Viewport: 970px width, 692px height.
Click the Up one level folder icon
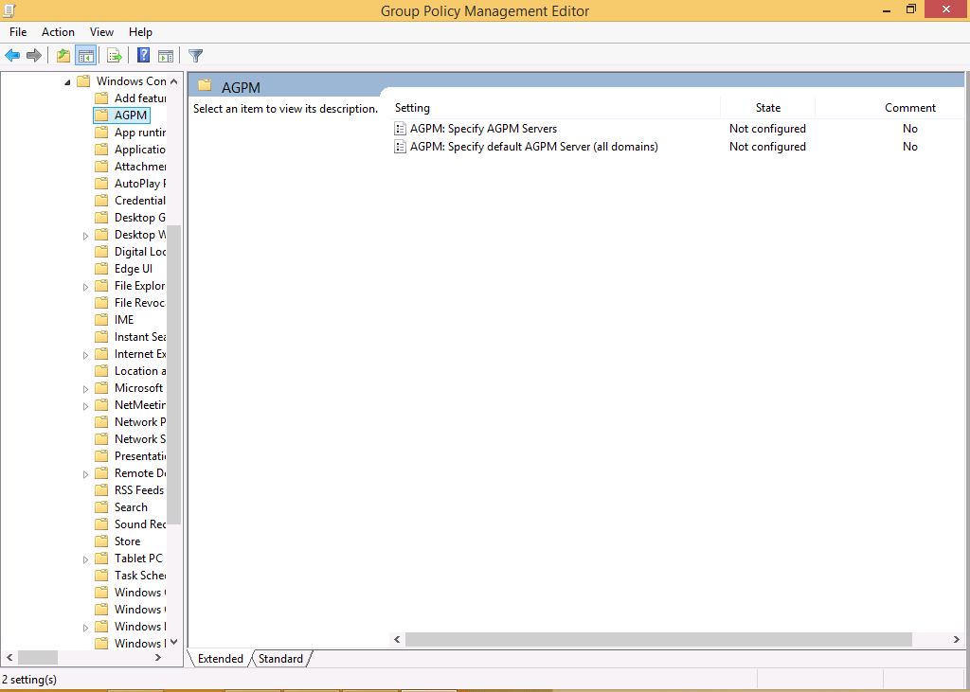63,56
